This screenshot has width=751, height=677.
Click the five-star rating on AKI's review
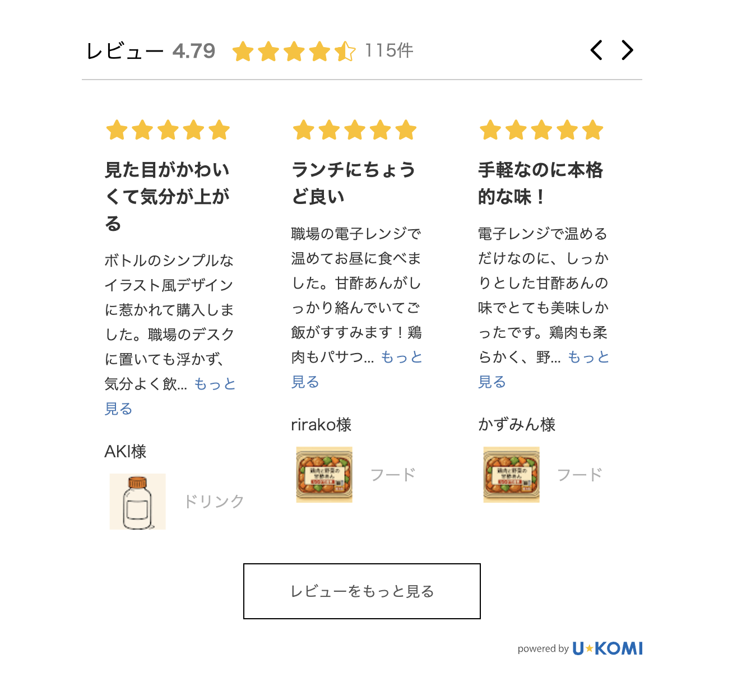click(x=168, y=130)
